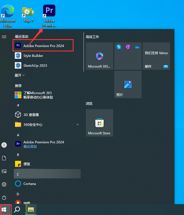184x215 pixels.
Task: Open File Explorer on the taskbar
Action: (31, 210)
